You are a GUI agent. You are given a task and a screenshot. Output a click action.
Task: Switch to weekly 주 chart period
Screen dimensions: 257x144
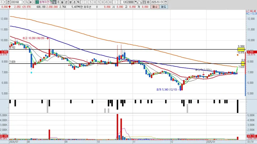click(58, 2)
